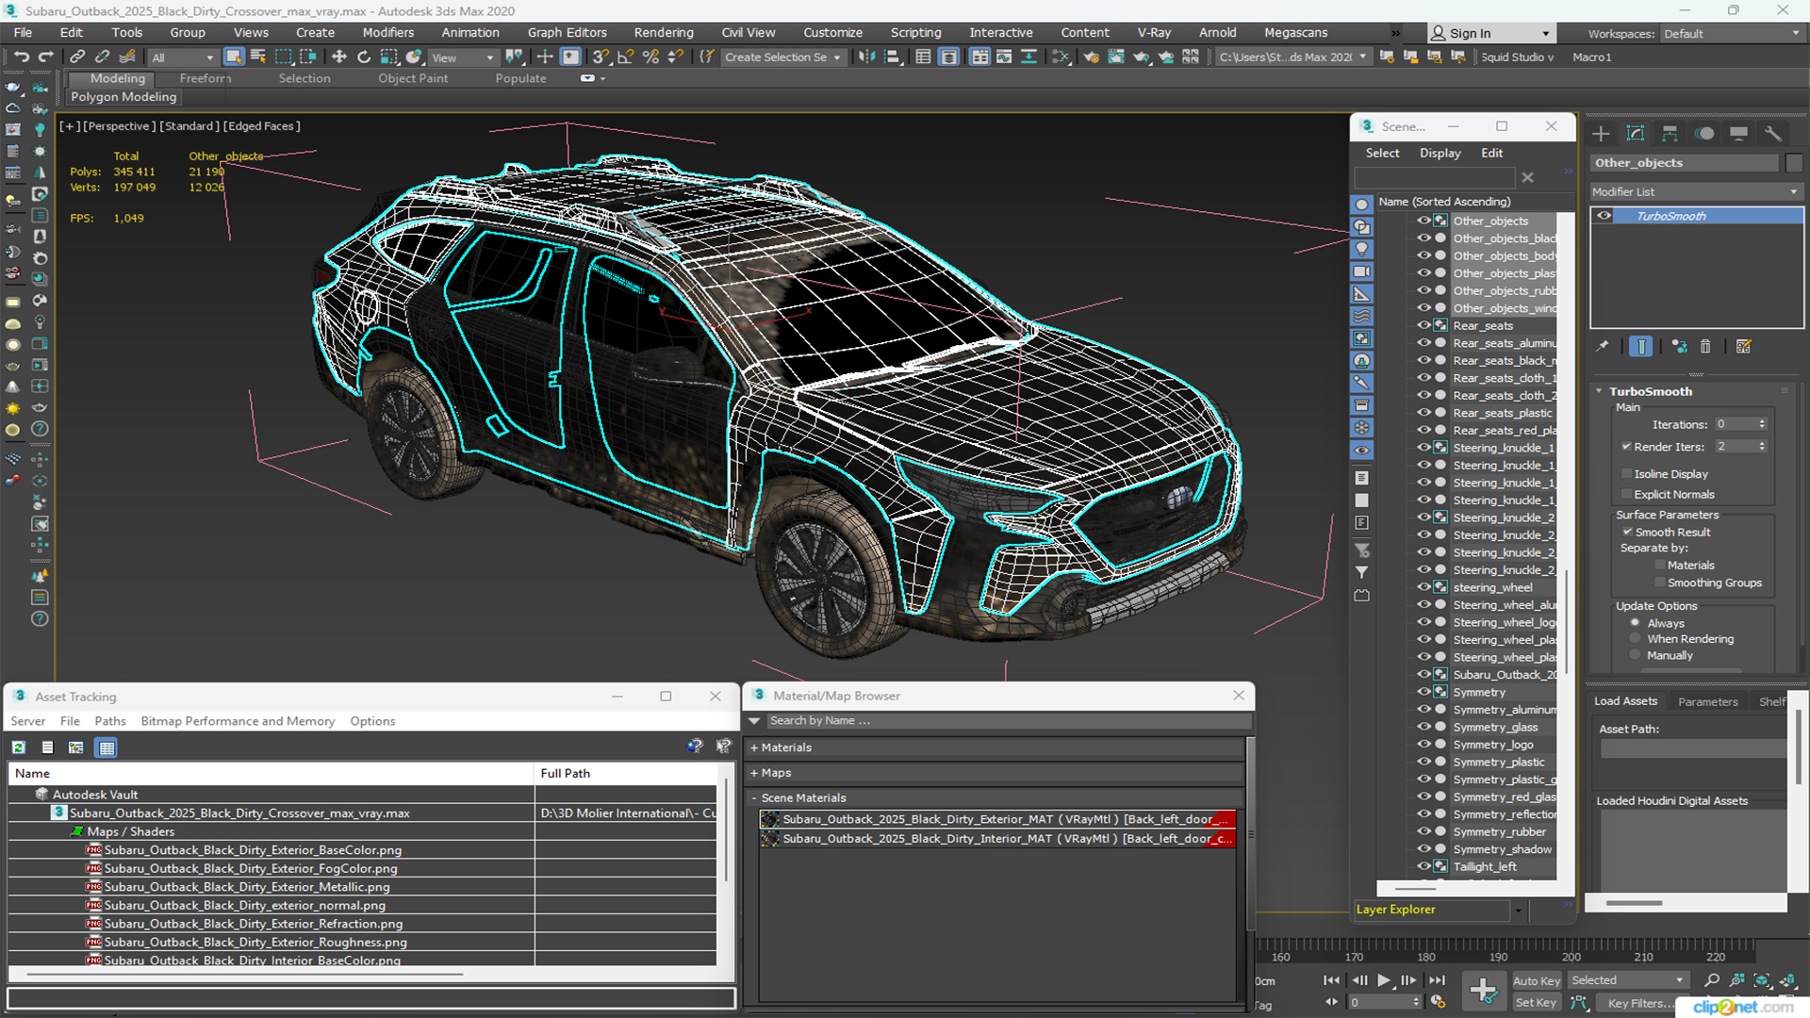1810x1018 pixels.
Task: Check Separate by Smoothing Groups
Action: tap(1660, 583)
